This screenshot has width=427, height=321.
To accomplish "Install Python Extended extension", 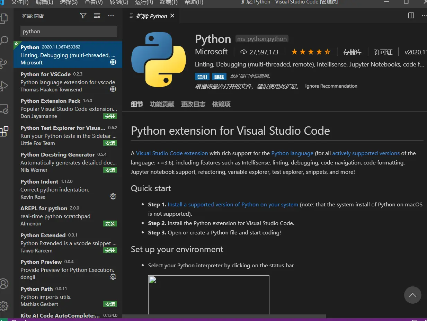I will pyautogui.click(x=110, y=250).
